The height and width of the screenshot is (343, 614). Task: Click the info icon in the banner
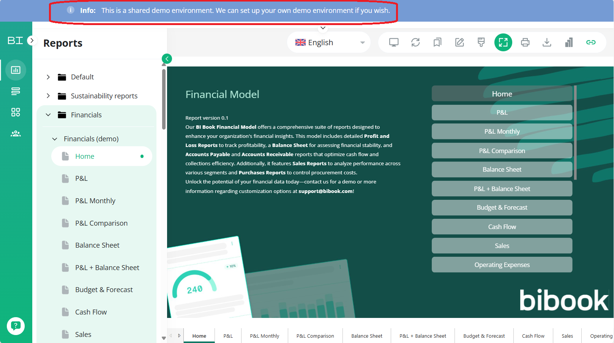coord(71,10)
